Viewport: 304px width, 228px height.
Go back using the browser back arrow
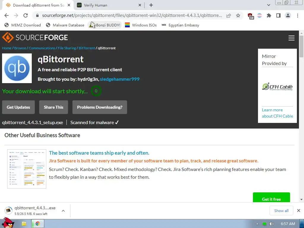pyautogui.click(x=7, y=15)
